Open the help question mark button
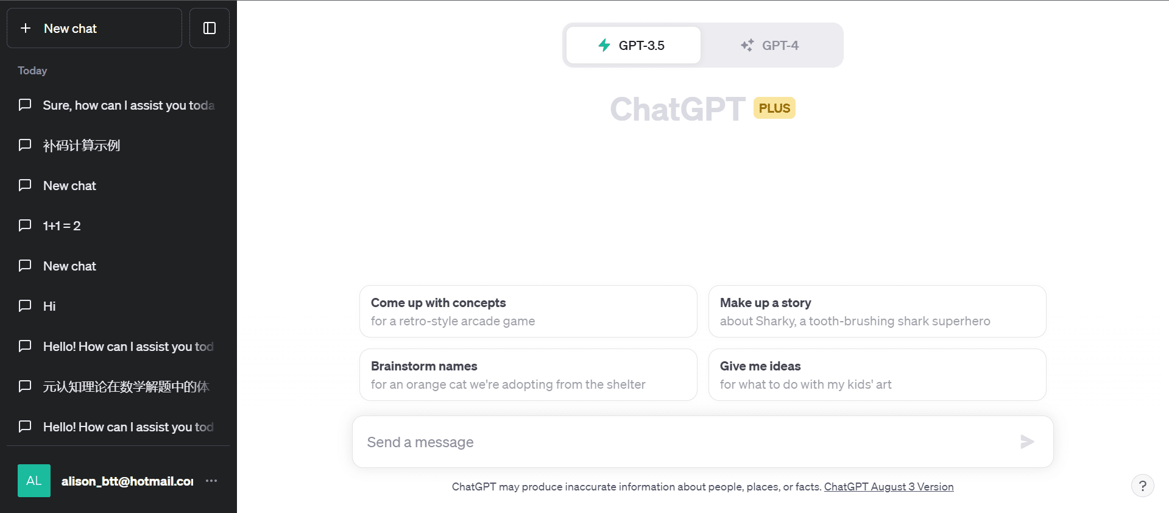Screen dimensions: 1169x513 (1142, 486)
